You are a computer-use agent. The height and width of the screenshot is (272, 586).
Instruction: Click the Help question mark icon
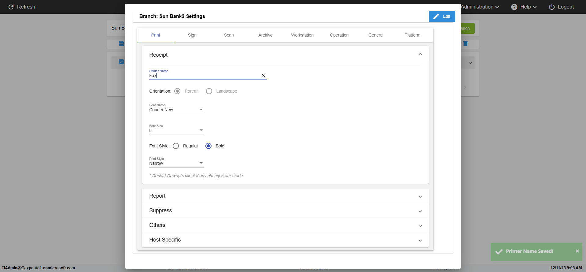514,7
